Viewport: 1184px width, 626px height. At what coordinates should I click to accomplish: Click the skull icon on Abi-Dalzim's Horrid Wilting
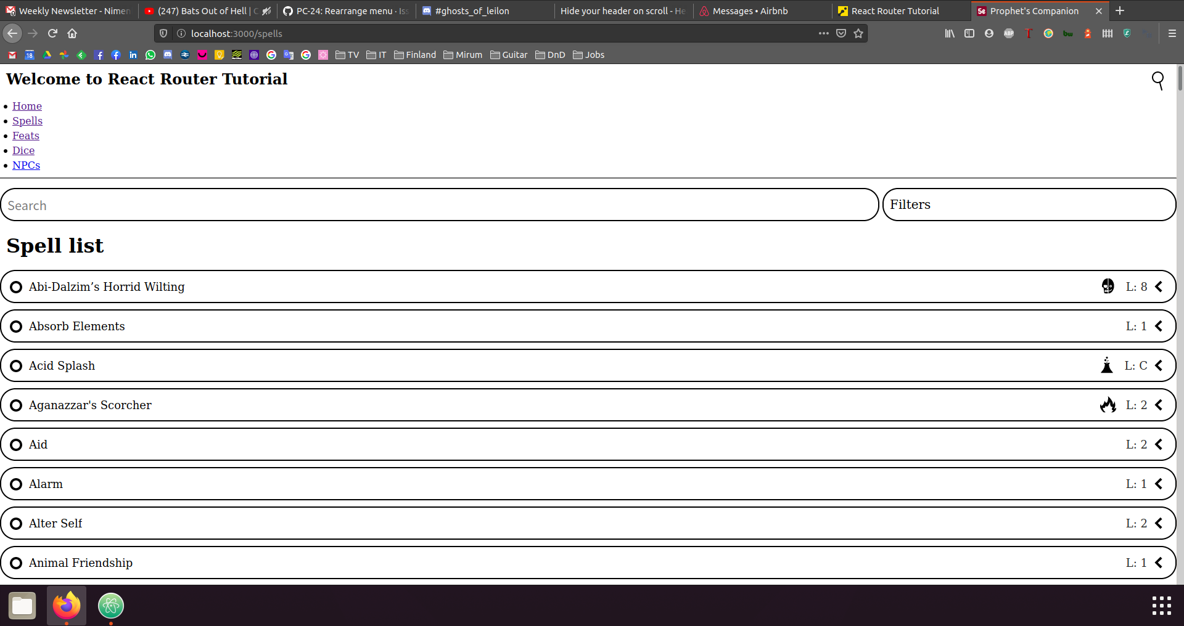pos(1108,287)
